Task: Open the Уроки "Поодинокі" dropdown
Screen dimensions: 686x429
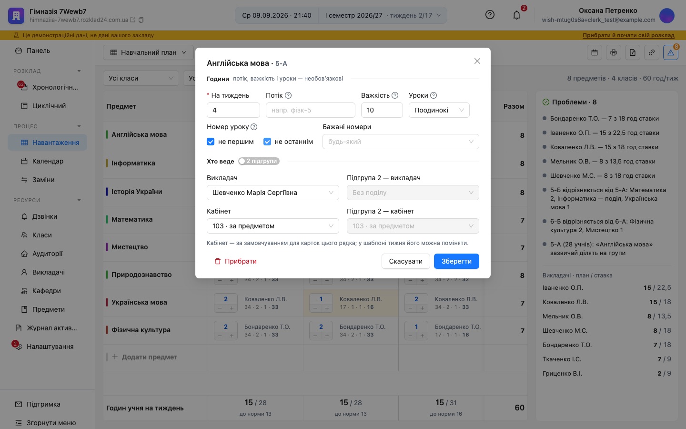Action: click(439, 110)
